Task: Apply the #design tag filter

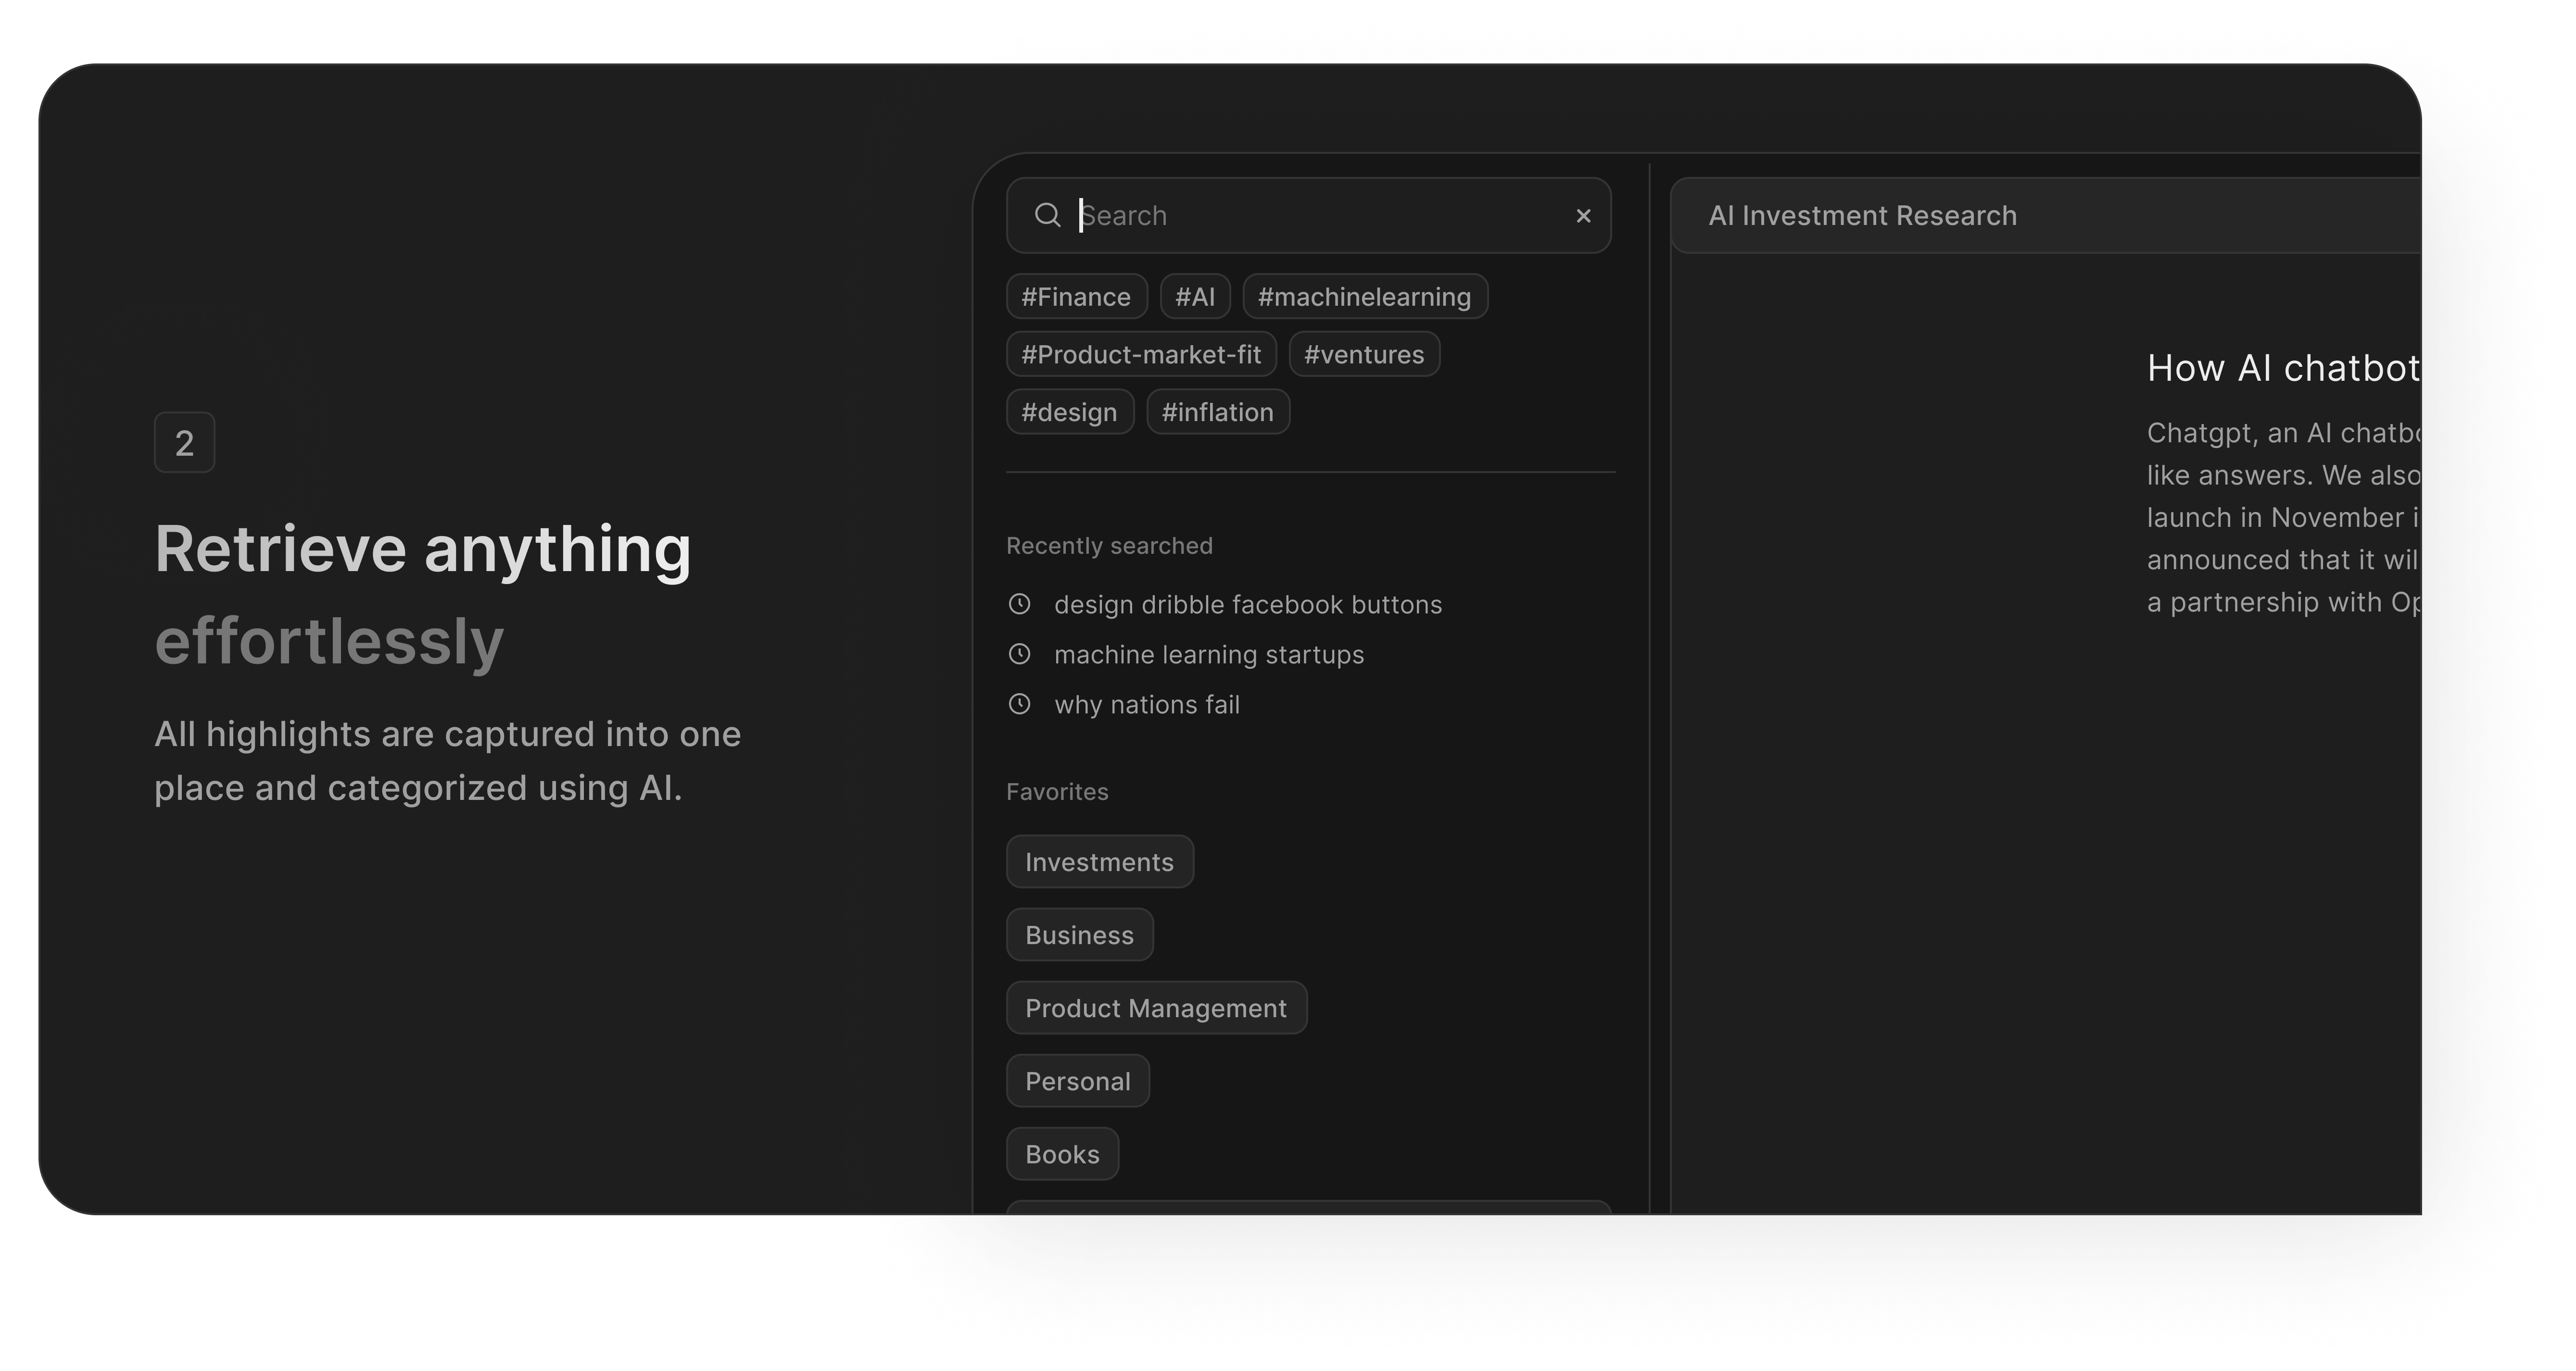Action: (1070, 411)
